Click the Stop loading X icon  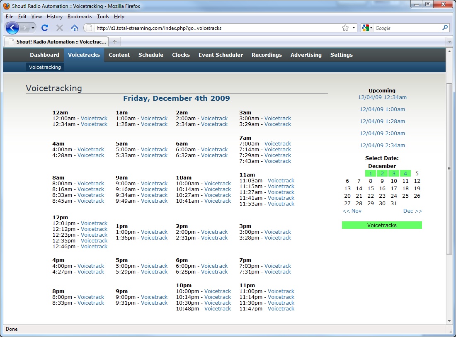click(x=60, y=28)
